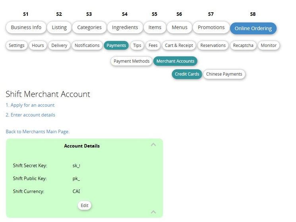Image resolution: width=296 pixels, height=222 pixels.
Task: Switch to Payment Methods
Action: [132, 61]
